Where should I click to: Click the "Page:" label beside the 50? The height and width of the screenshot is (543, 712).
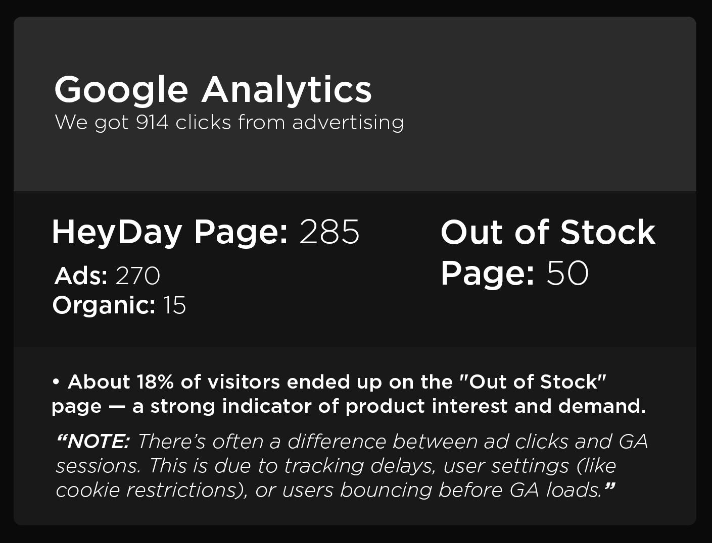click(487, 273)
